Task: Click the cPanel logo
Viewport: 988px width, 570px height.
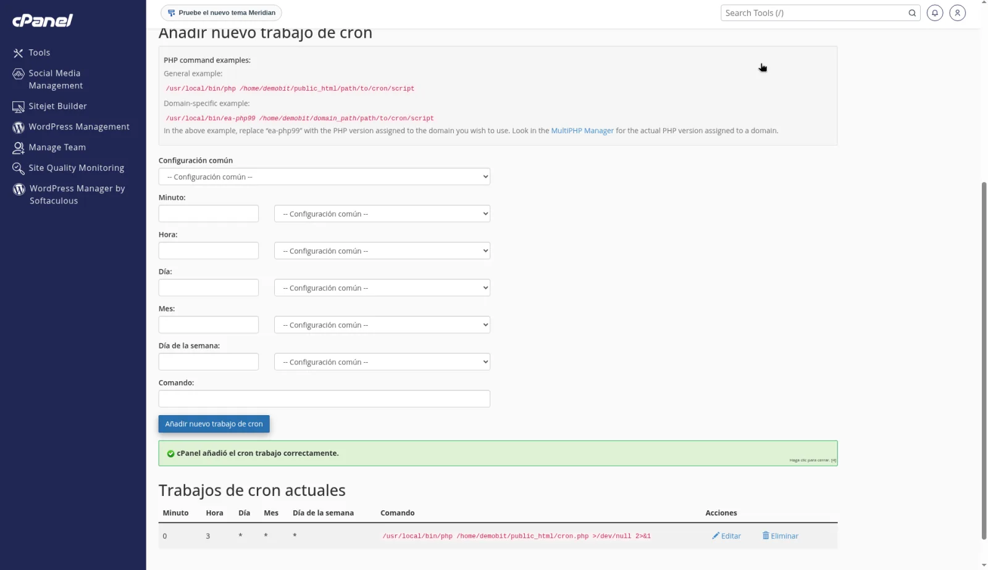Action: [43, 20]
